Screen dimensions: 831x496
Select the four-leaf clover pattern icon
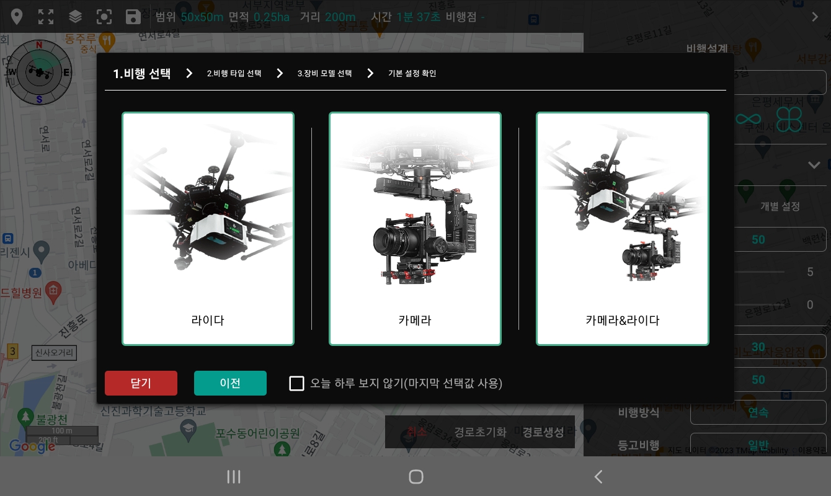click(x=789, y=118)
